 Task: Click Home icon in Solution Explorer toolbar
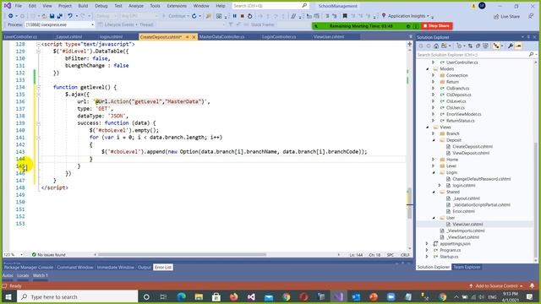point(436,46)
